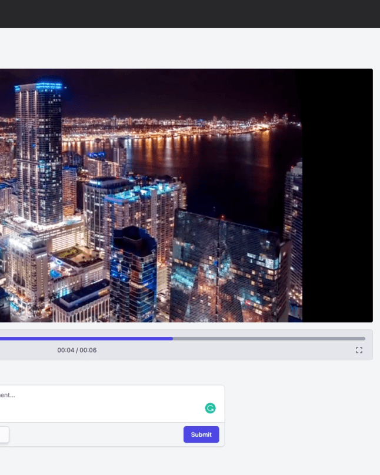The width and height of the screenshot is (380, 475).
Task: Click the green Grammarly icon
Action: point(210,408)
